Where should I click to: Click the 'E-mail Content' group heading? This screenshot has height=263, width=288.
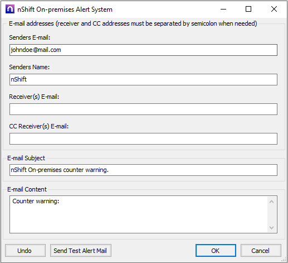tap(27, 189)
